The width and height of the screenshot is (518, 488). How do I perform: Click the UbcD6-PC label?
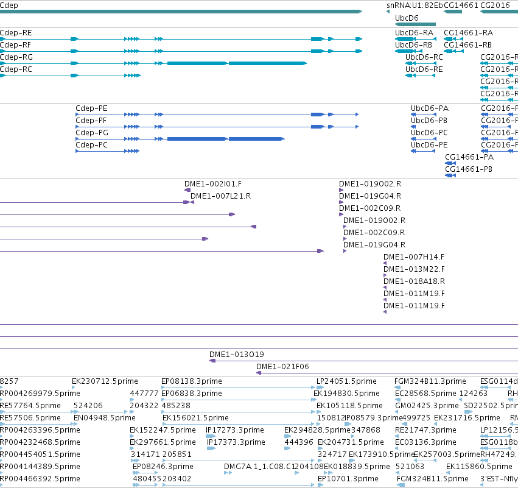pos(430,133)
